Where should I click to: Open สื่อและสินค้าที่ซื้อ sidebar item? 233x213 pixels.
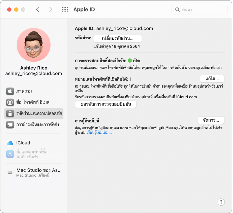34,154
